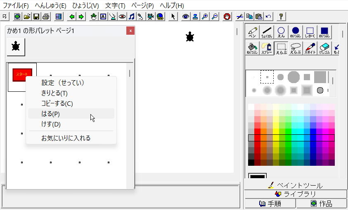
Task: Switch to the 手順 tab
Action: (270, 203)
